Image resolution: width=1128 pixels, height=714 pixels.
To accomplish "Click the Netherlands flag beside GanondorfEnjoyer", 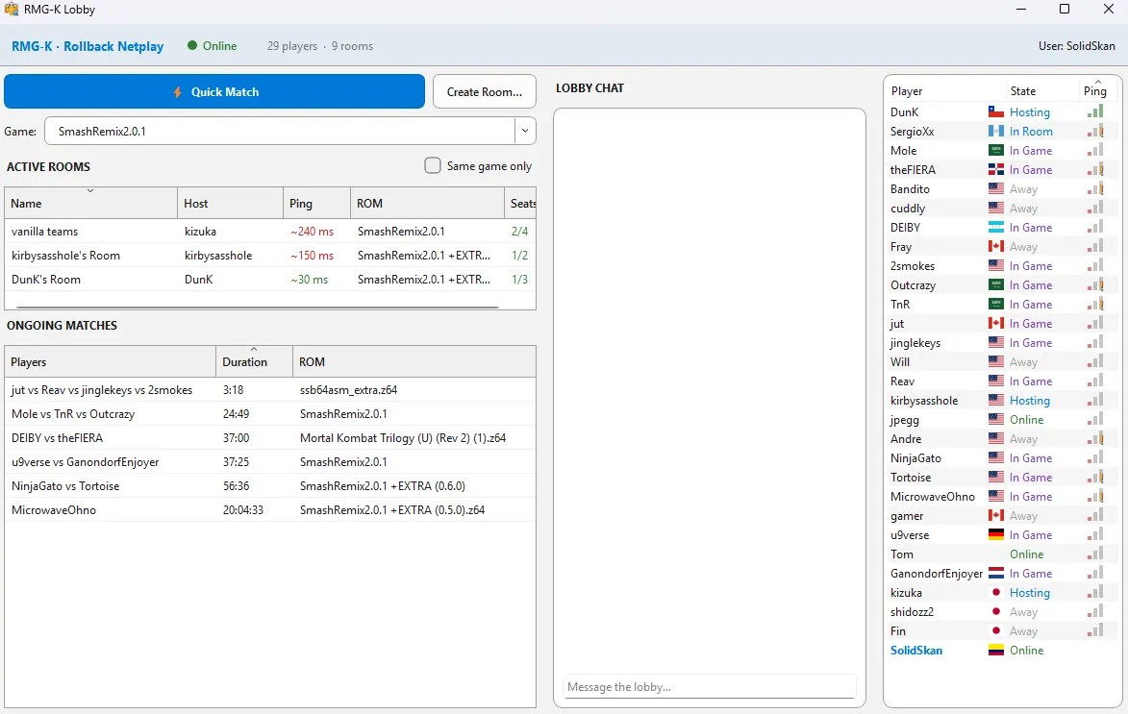I will (x=995, y=573).
